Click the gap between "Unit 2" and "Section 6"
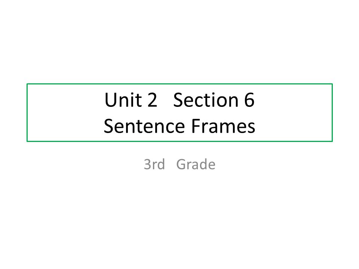359x269 pixels. [x=165, y=100]
